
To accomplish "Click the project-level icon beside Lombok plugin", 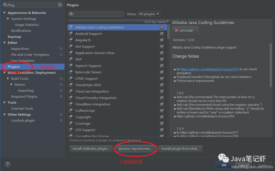I will (x=61, y=120).
